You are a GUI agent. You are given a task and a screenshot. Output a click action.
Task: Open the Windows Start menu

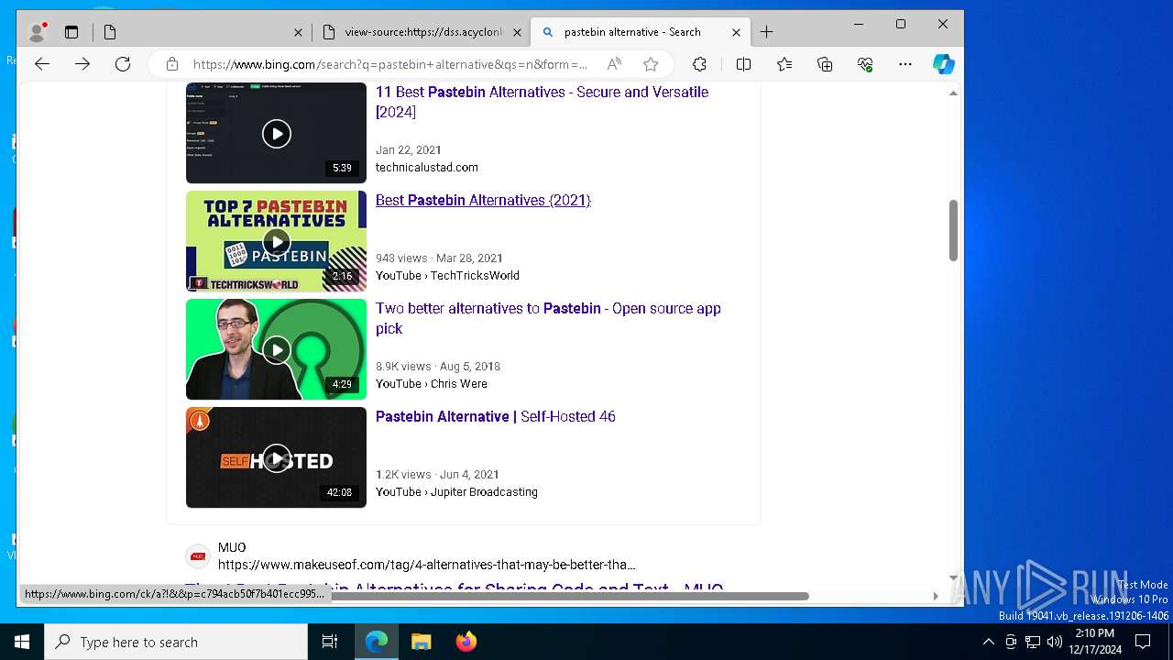coord(22,642)
